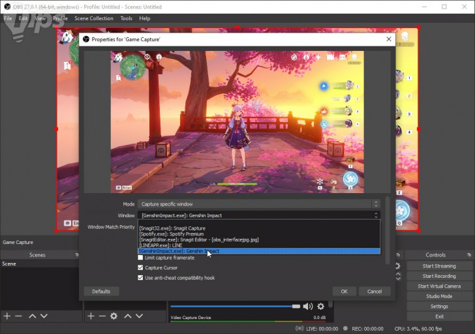Remove the selected scene with the Scenes minus icon
The width and height of the screenshot is (475, 334).
pyautogui.click(x=18, y=316)
